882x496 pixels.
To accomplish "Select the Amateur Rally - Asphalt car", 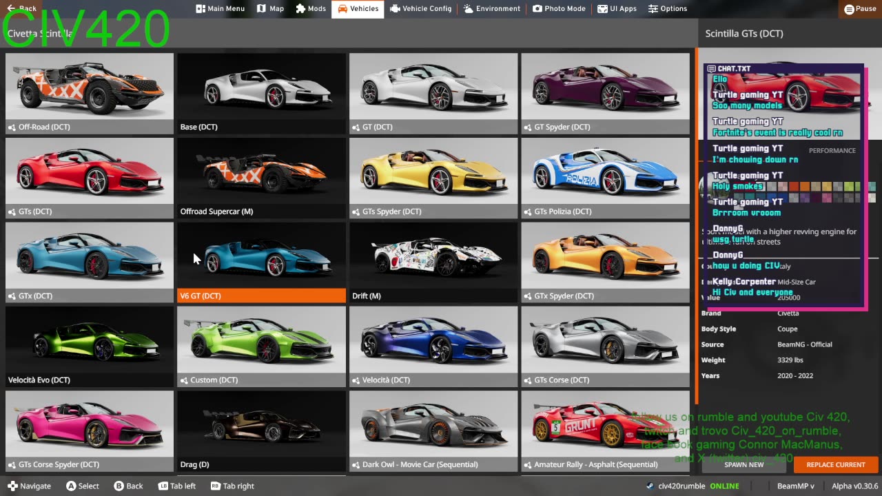I will pyautogui.click(x=605, y=431).
